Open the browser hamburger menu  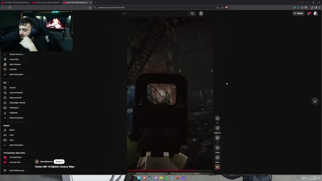[x=319, y=8]
